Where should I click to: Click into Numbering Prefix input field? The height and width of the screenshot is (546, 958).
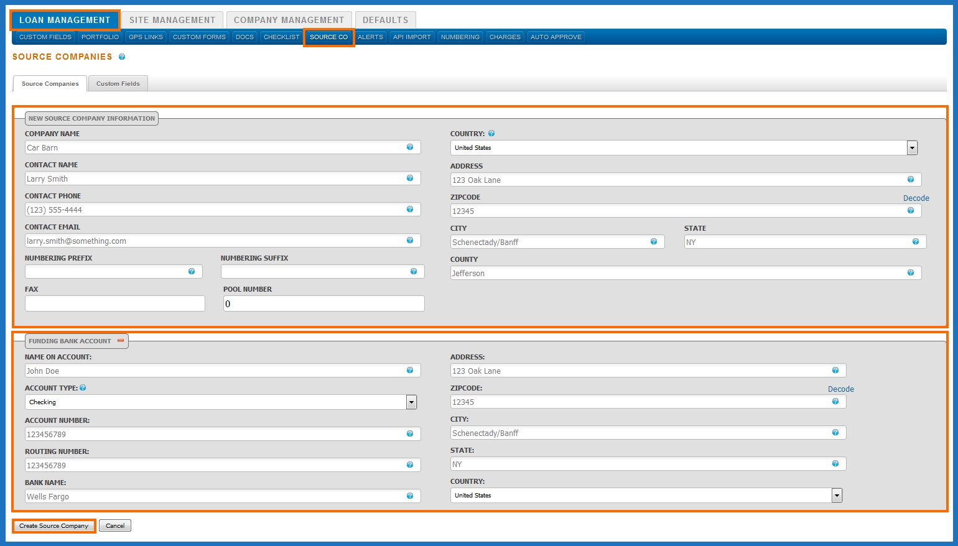(114, 272)
